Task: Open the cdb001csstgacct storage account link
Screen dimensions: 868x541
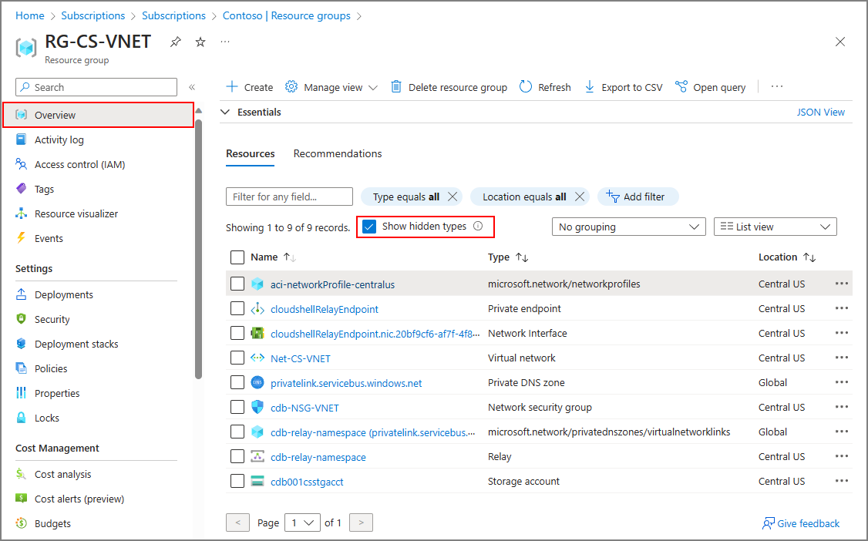Action: coord(307,482)
